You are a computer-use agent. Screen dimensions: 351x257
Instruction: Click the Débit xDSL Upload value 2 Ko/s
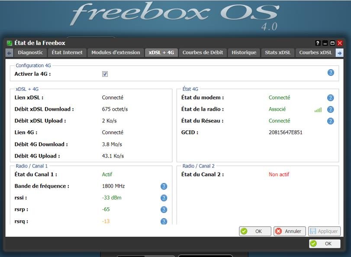[109, 121]
